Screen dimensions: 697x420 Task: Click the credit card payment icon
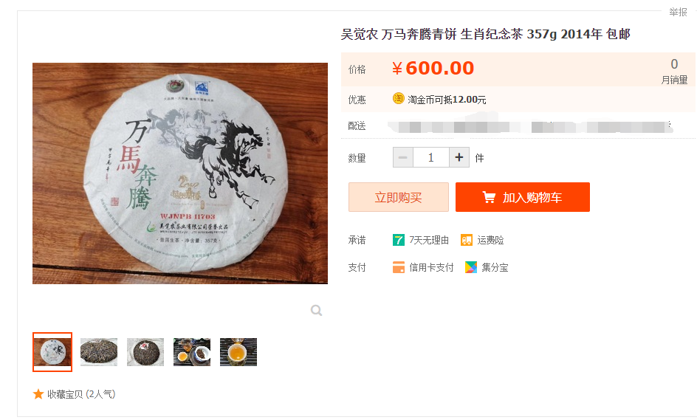[398, 267]
